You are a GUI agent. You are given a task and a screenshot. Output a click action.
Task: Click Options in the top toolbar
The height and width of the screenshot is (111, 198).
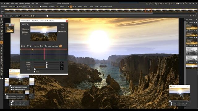pos(62,7)
